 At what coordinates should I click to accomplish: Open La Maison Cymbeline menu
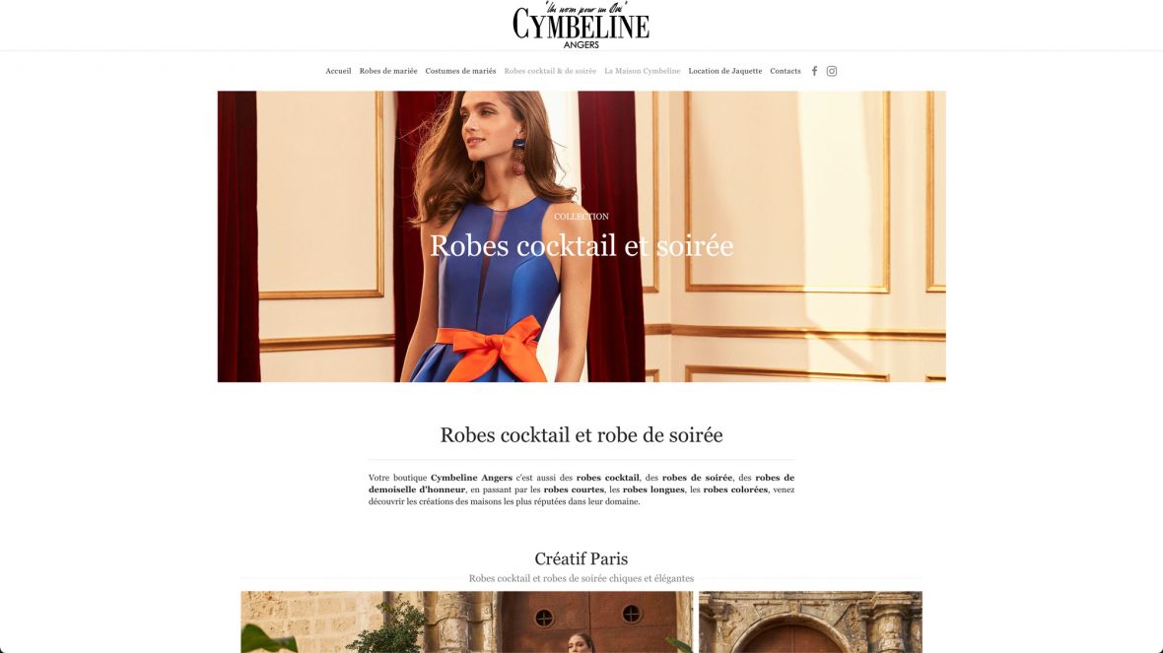click(x=643, y=71)
